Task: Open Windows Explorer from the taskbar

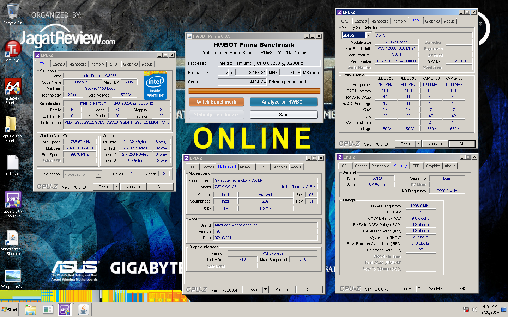Action: (31, 310)
